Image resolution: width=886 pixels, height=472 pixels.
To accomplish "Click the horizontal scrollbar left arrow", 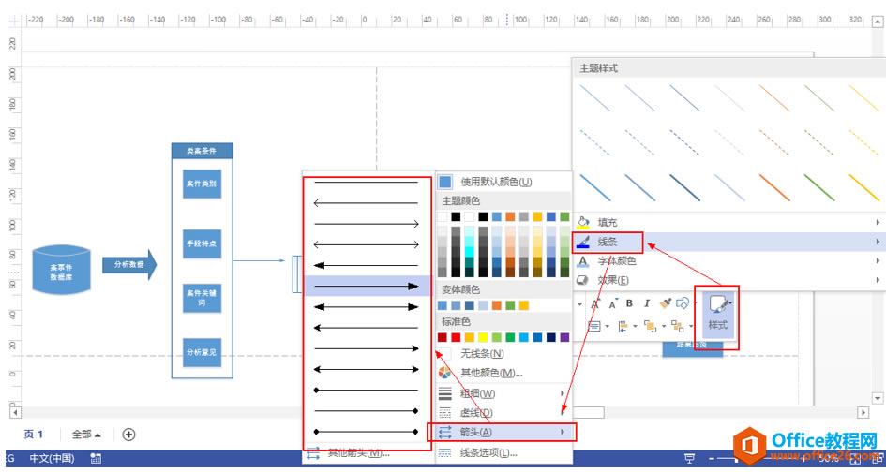I will pos(15,412).
